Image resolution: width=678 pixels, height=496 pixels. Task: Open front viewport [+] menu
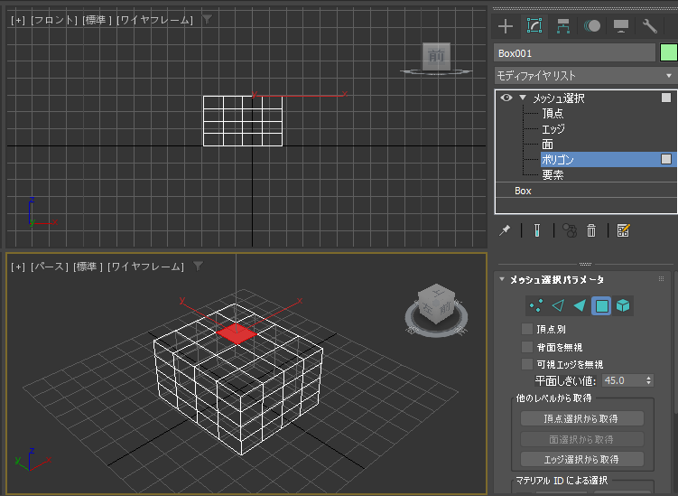[x=18, y=20]
